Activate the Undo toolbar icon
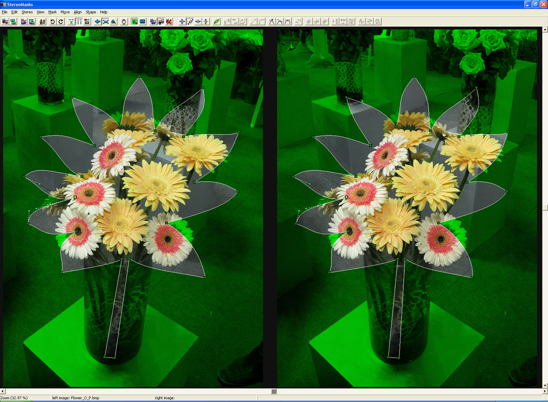Screen dimensions: 548x402 click(x=52, y=21)
